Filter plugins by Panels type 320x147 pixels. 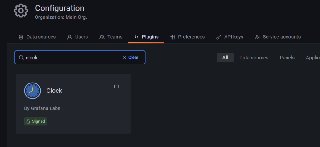pos(287,58)
